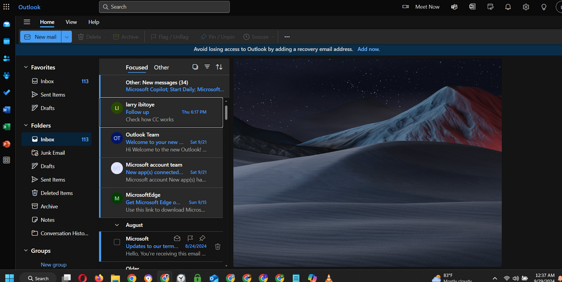Start a Meet Now call
The height and width of the screenshot is (282, 562).
click(421, 7)
